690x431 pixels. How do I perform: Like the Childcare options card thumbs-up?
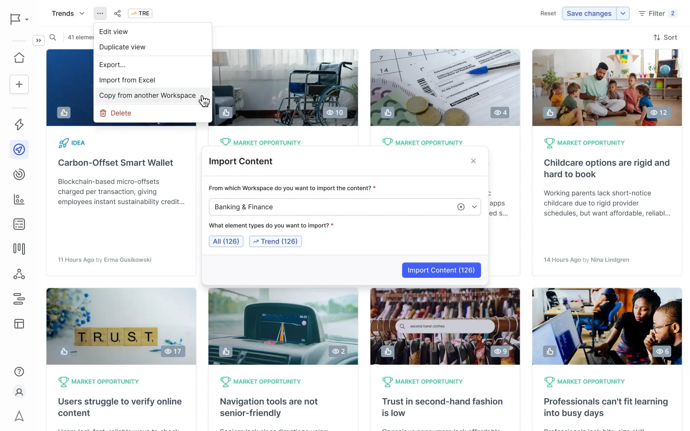click(550, 112)
